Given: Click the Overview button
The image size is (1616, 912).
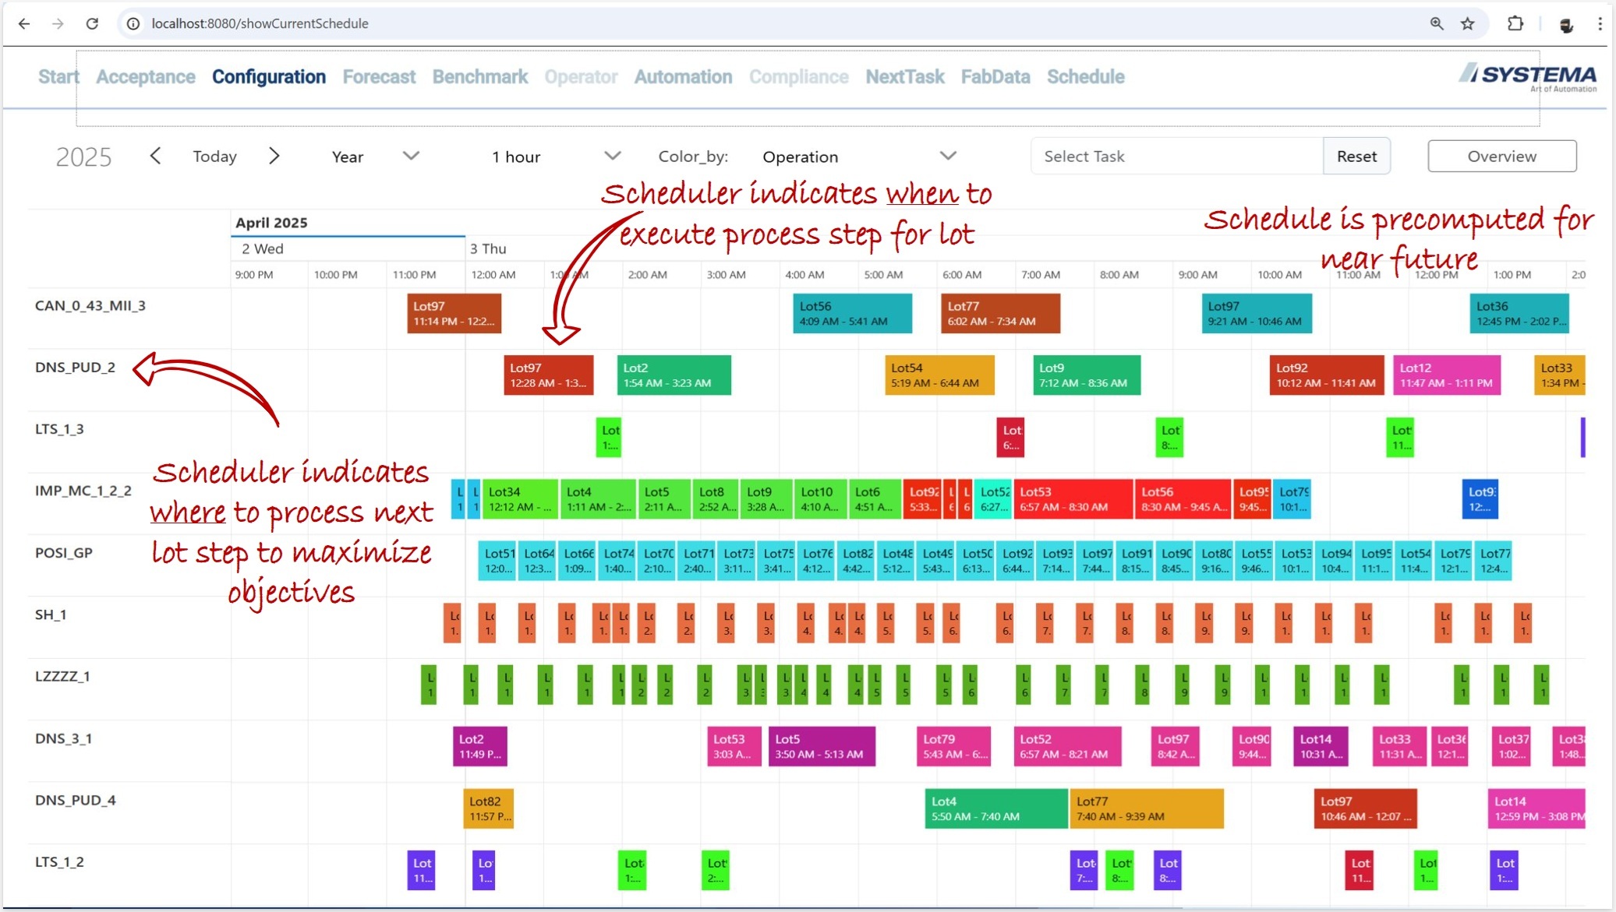Looking at the screenshot, I should (1501, 157).
